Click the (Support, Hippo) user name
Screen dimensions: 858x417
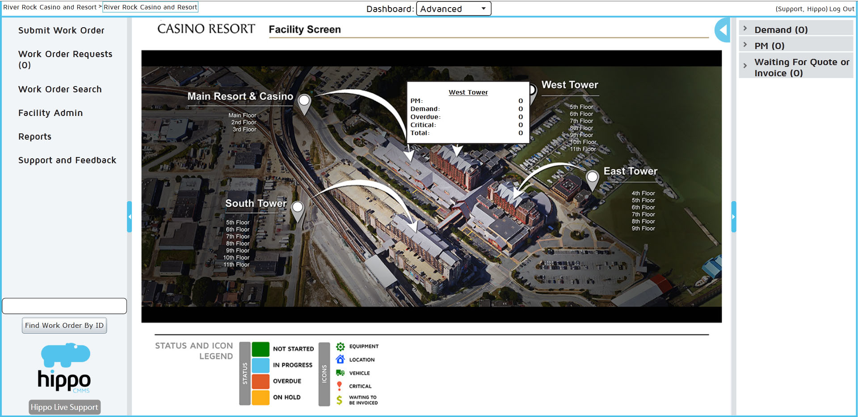tap(802, 9)
